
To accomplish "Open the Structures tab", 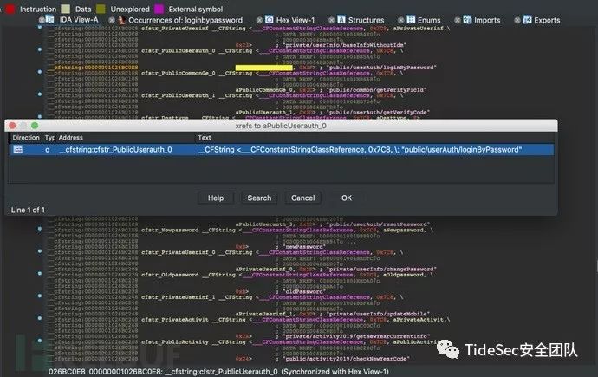I will pyautogui.click(x=366, y=20).
